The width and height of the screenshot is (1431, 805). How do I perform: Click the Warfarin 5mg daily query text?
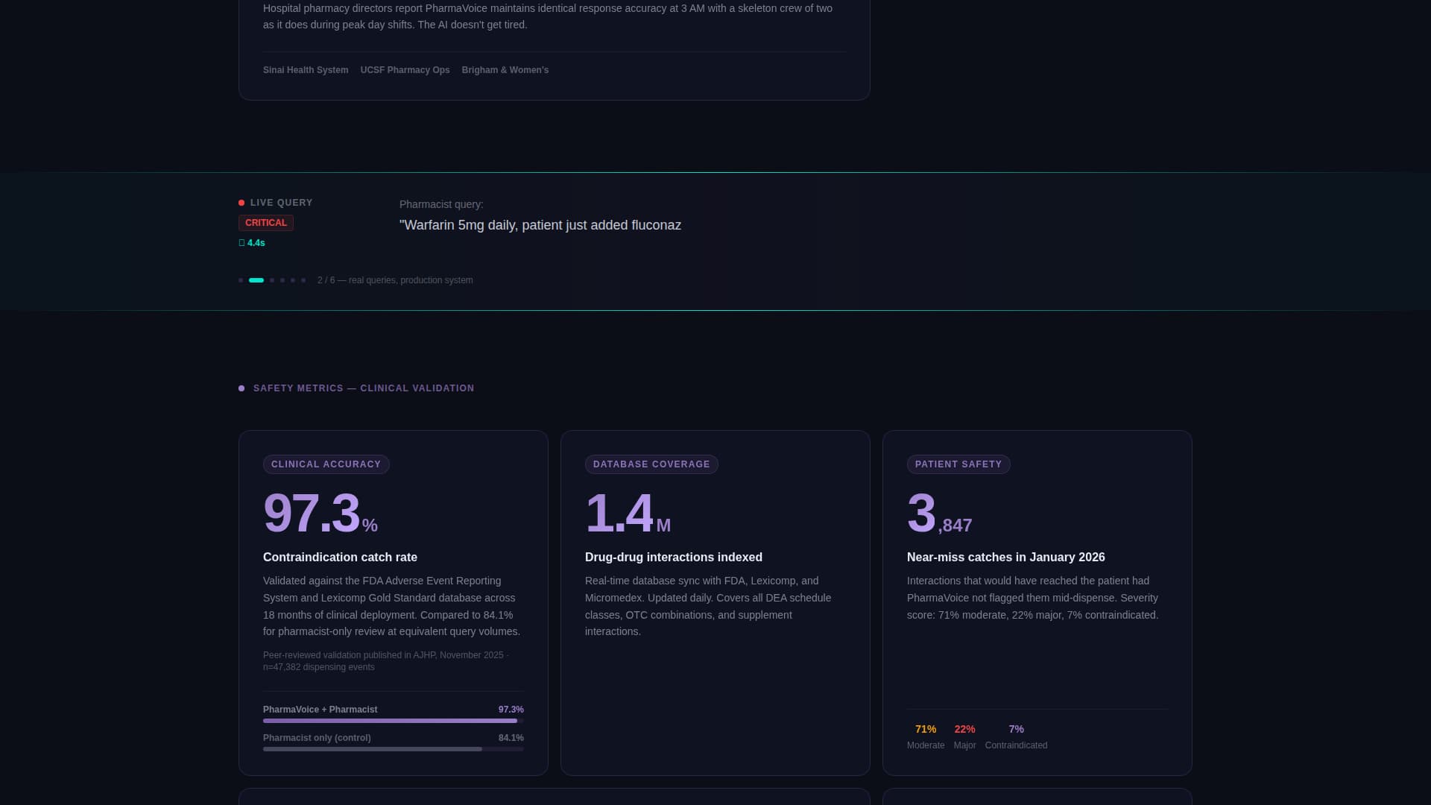pos(540,225)
